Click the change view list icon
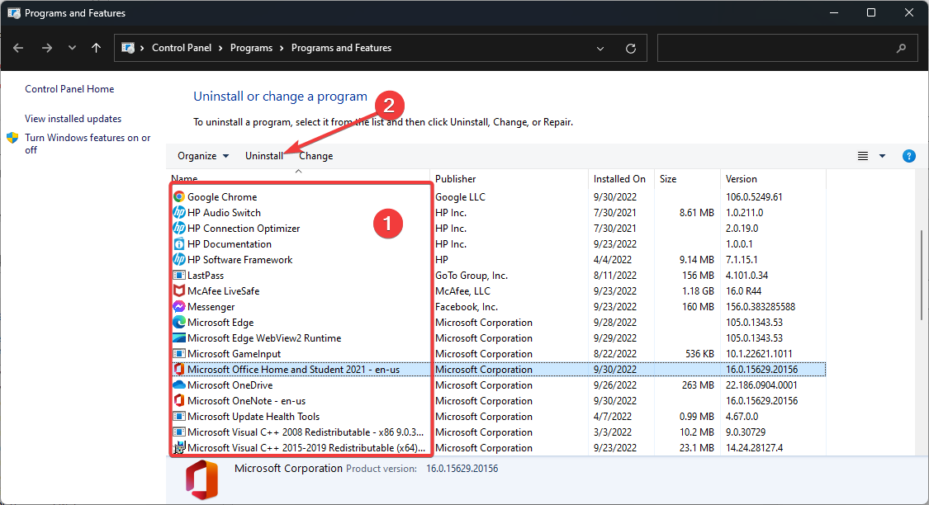This screenshot has width=929, height=505. pos(863,156)
